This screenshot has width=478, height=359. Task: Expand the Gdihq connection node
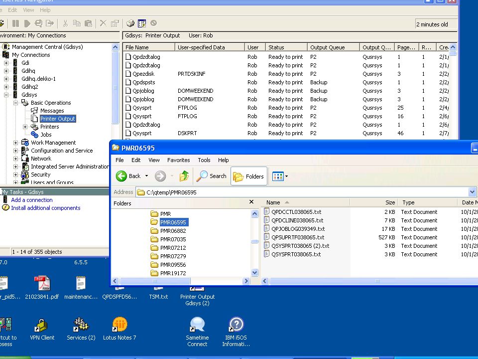click(6, 71)
